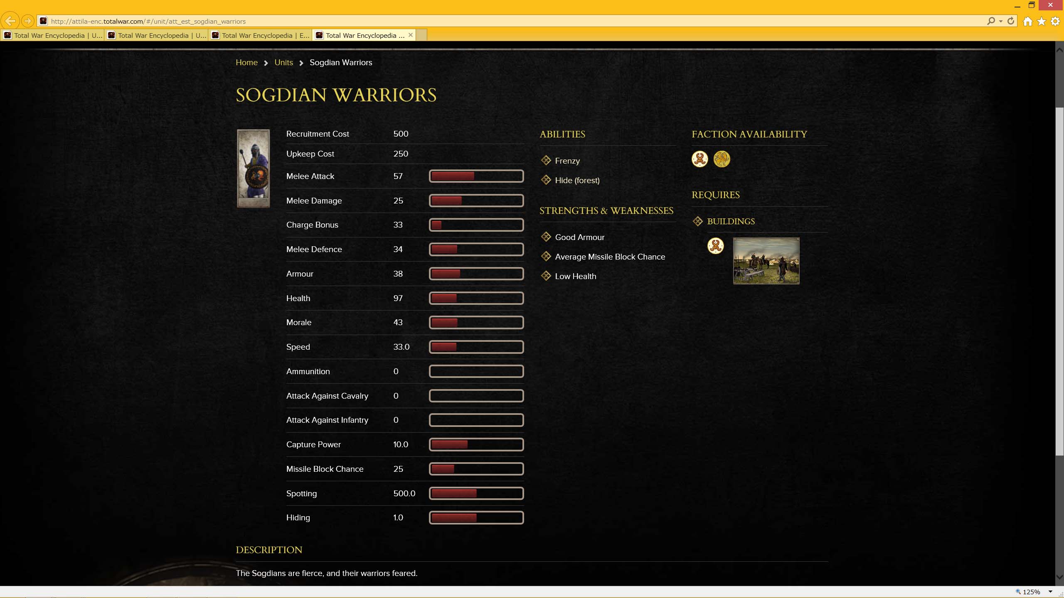Follow the Units breadcrumb link
The width and height of the screenshot is (1064, 598).
coord(283,62)
